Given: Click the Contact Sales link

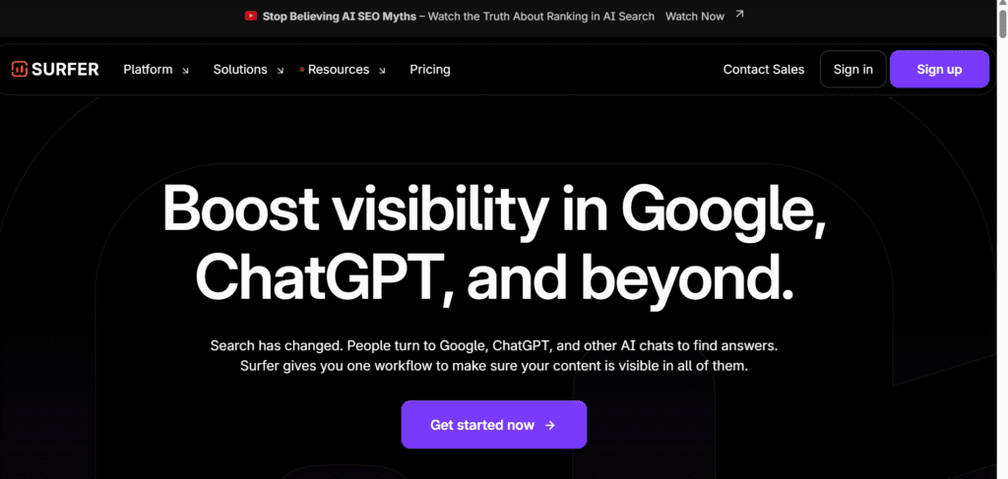Looking at the screenshot, I should 763,69.
